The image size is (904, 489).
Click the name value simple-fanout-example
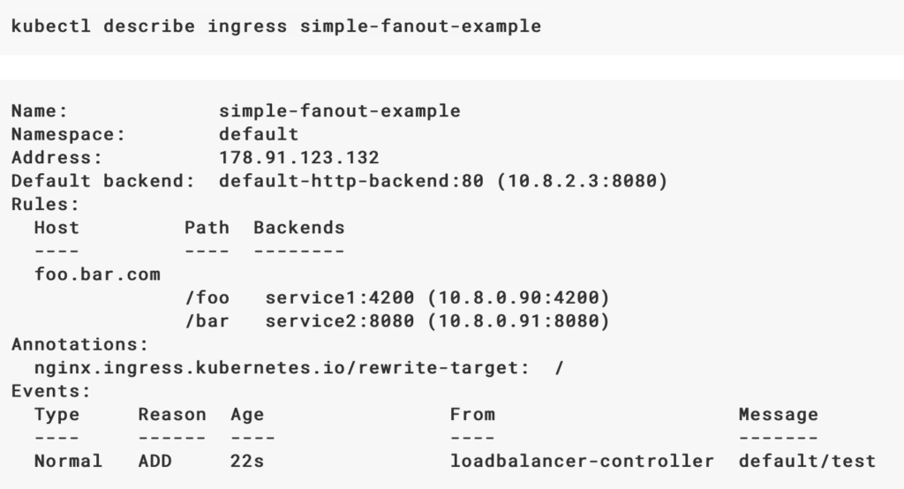click(x=340, y=110)
